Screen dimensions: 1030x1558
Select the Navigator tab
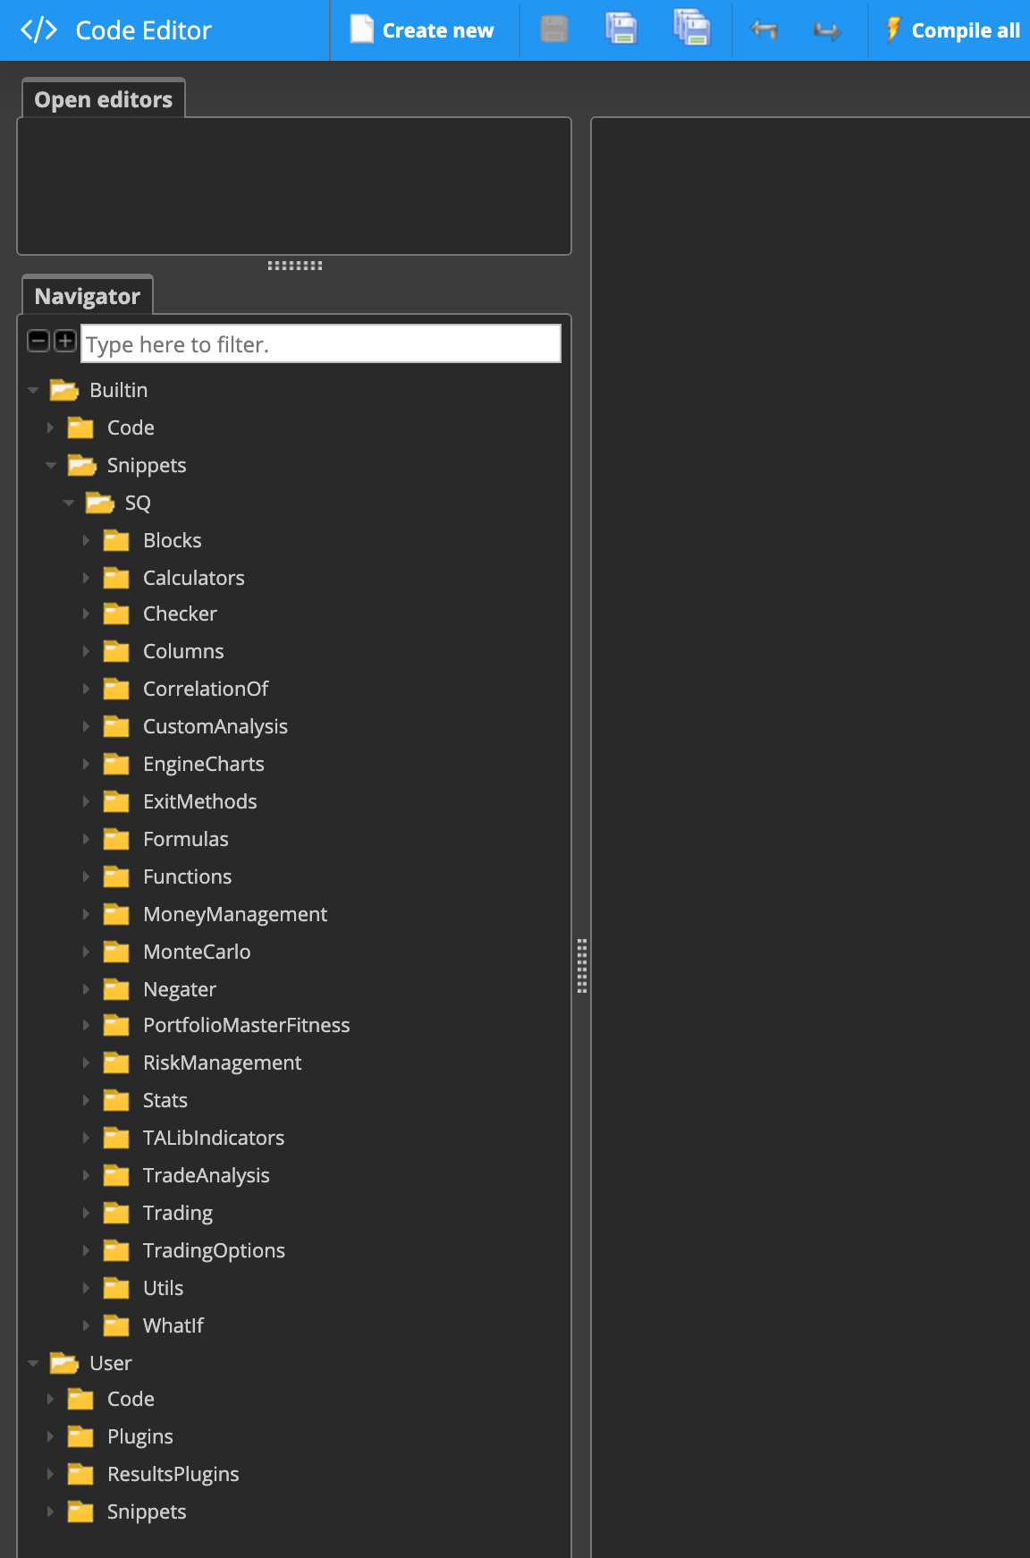point(88,295)
